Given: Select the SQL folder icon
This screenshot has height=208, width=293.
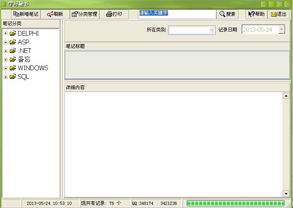Looking at the screenshot, I should point(13,77).
